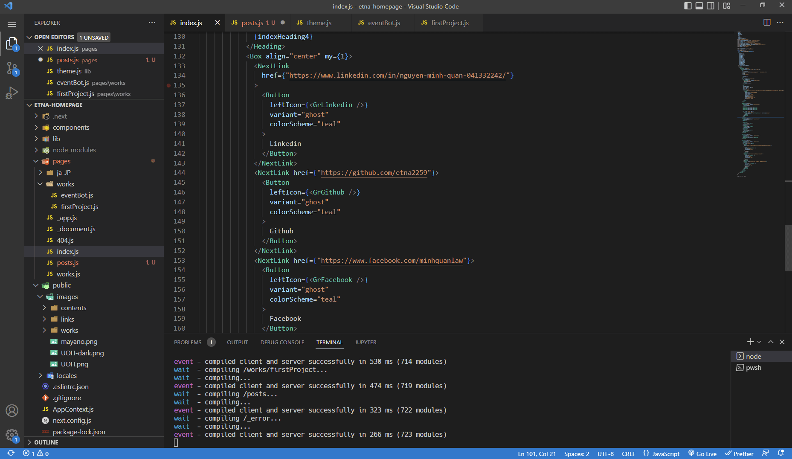Open the Explorer view icon
Image resolution: width=792 pixels, height=459 pixels.
[x=12, y=44]
